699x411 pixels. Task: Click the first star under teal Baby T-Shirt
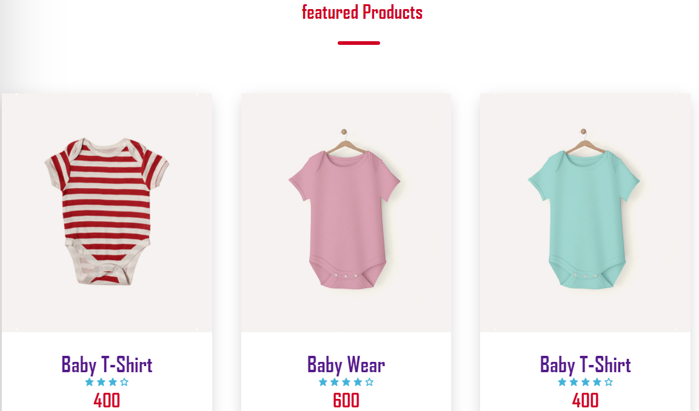pos(562,382)
